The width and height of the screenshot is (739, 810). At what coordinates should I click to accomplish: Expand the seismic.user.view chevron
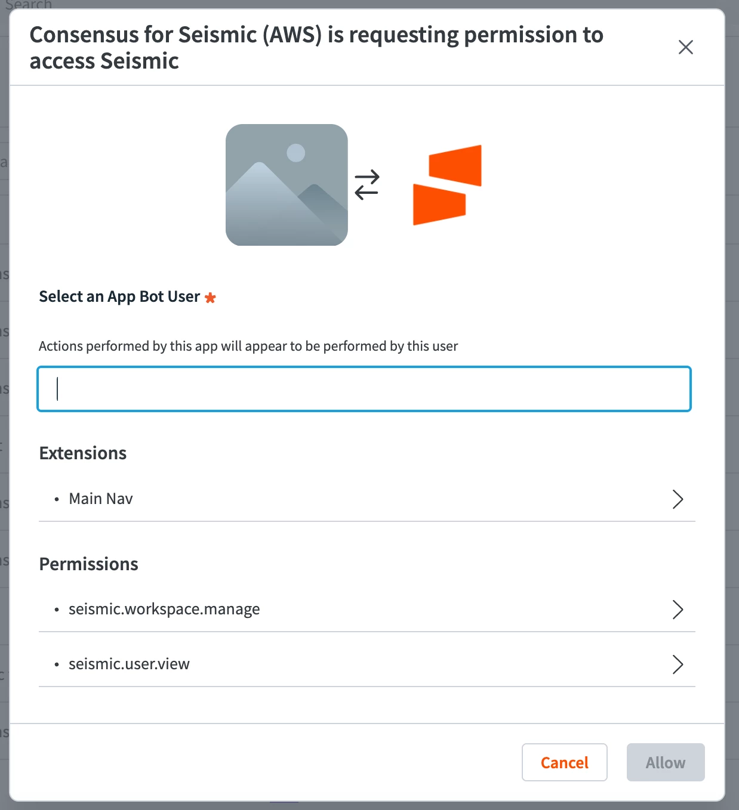point(678,664)
